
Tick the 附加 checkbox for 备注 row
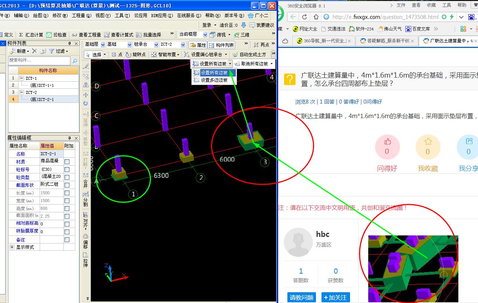point(67,240)
